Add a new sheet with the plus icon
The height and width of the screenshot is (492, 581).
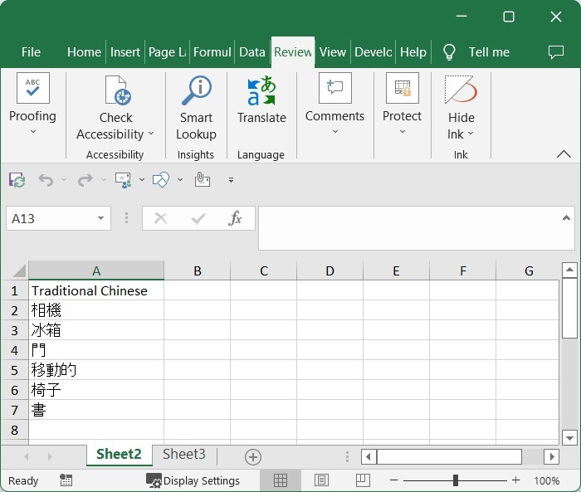click(x=253, y=456)
